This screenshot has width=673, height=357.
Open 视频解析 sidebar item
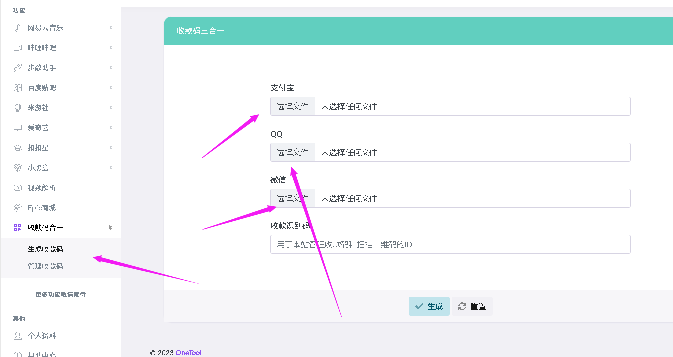pyautogui.click(x=60, y=188)
